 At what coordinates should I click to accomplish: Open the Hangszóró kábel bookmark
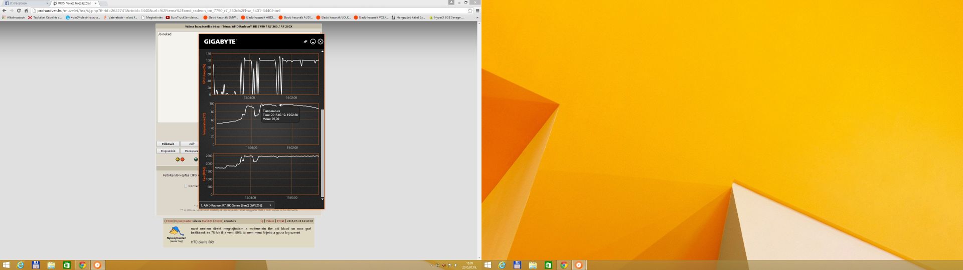pyautogui.click(x=408, y=17)
